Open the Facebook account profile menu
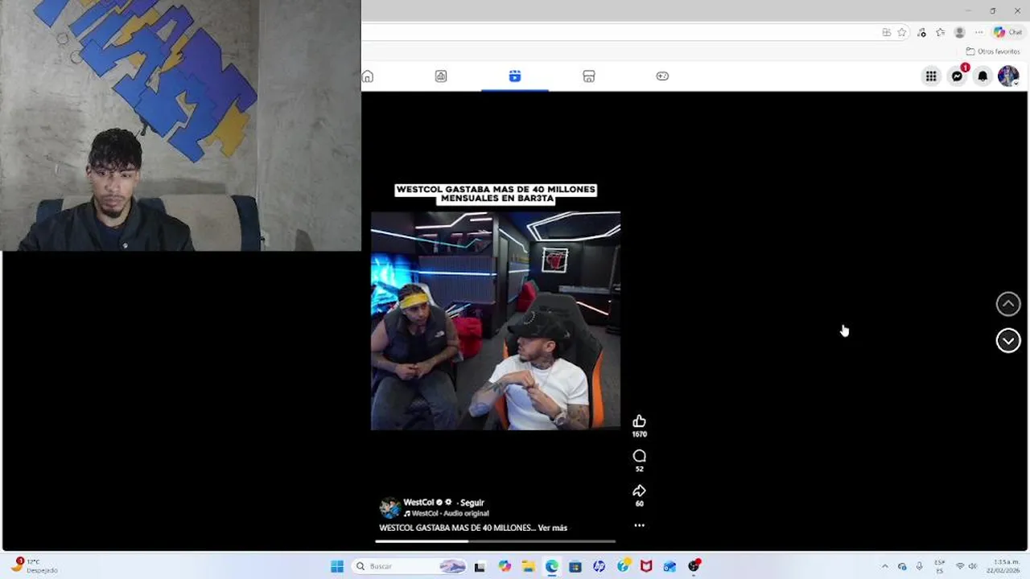1030x579 pixels. pyautogui.click(x=1008, y=76)
